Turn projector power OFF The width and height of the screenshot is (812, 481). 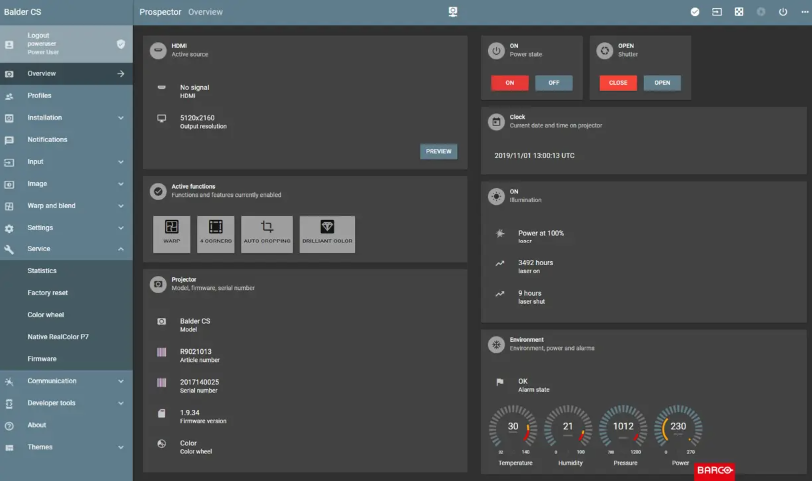553,83
